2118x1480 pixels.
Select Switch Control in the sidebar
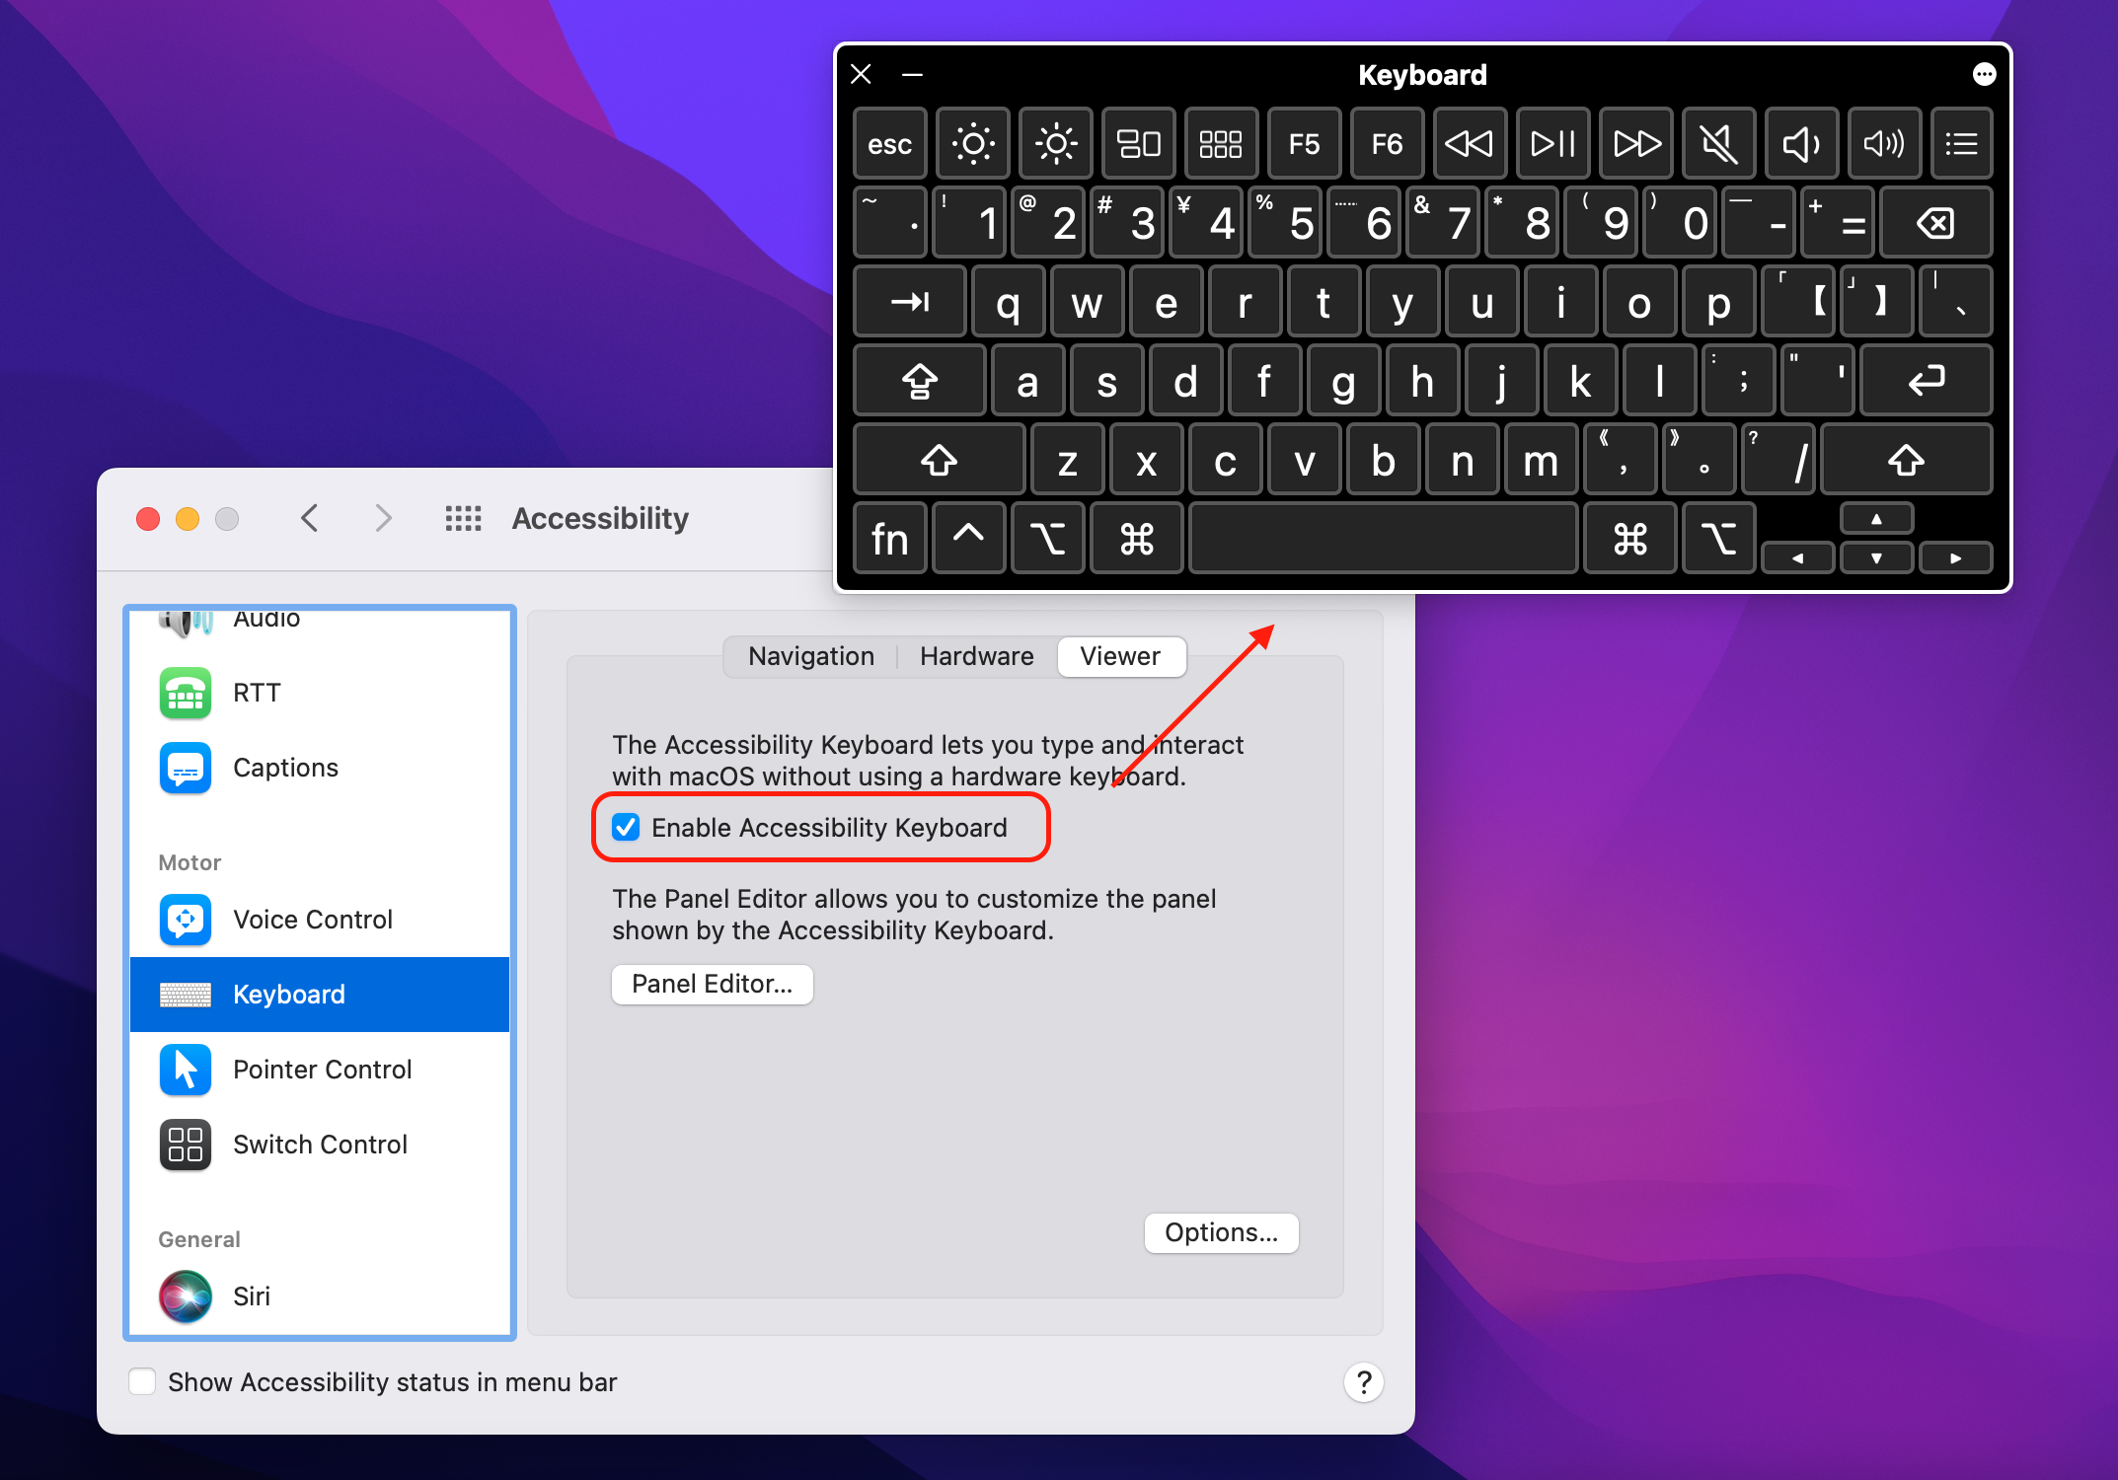pos(320,1145)
